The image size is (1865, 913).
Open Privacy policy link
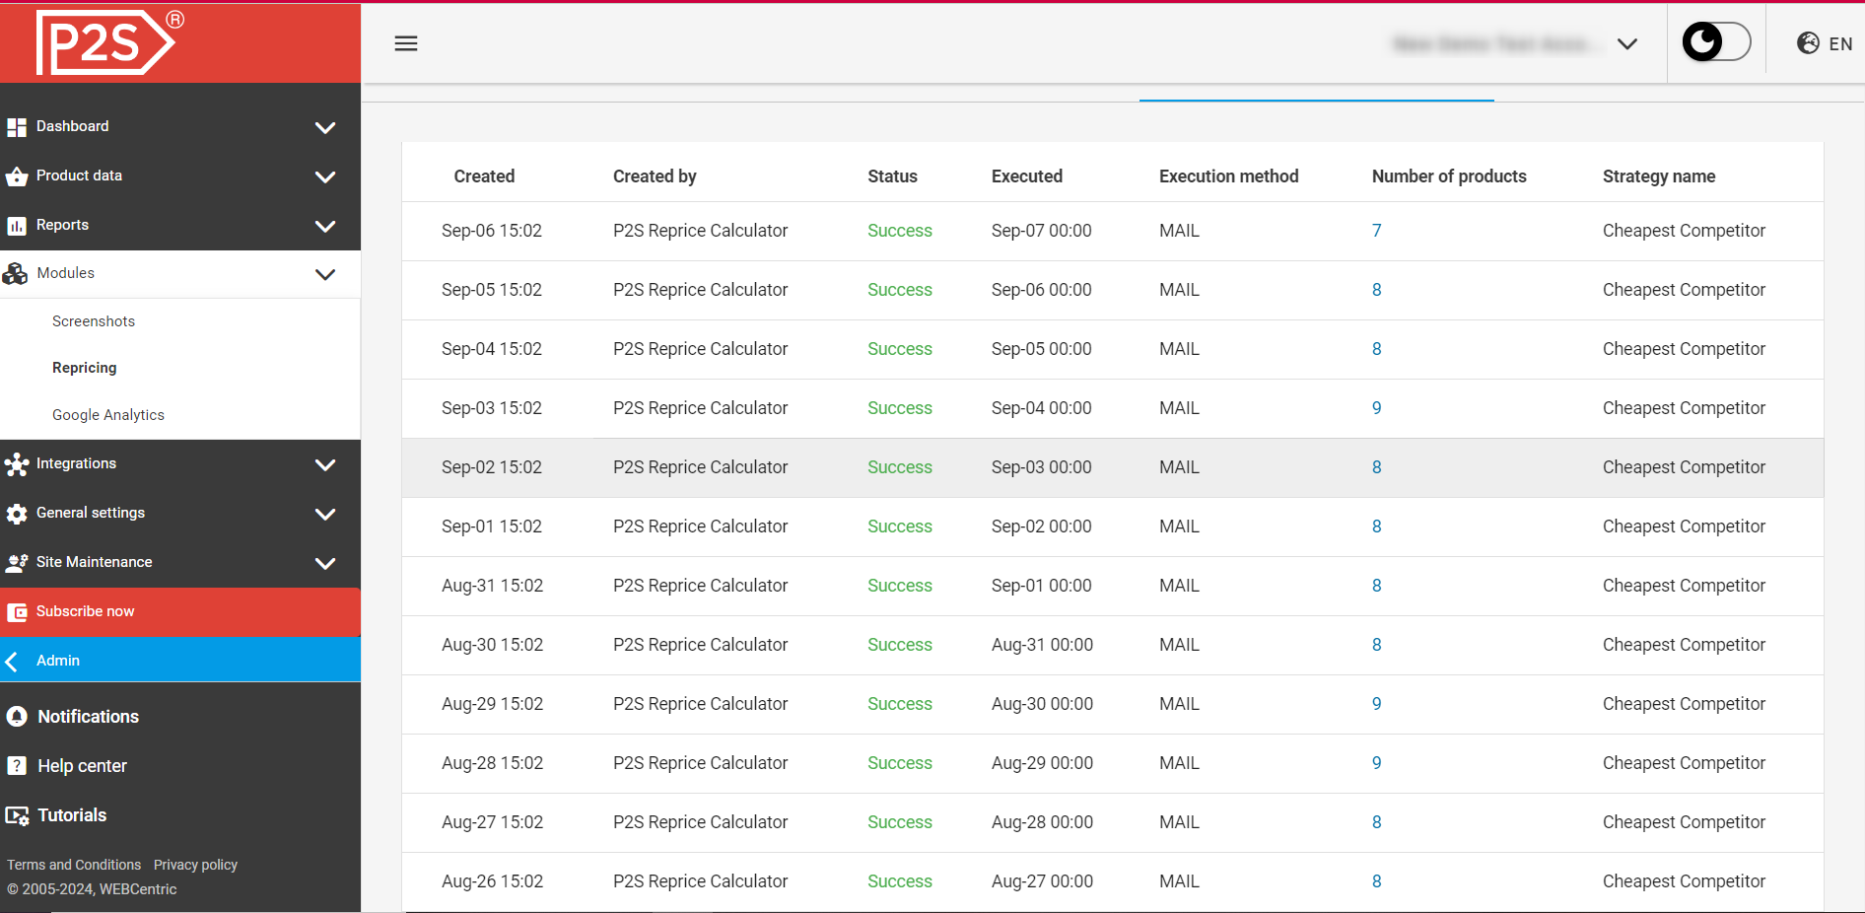coord(195,865)
